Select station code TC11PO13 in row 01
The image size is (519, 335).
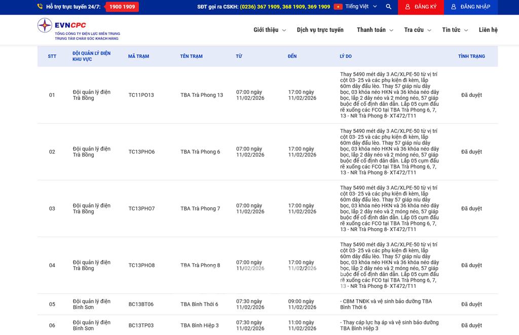(x=141, y=95)
